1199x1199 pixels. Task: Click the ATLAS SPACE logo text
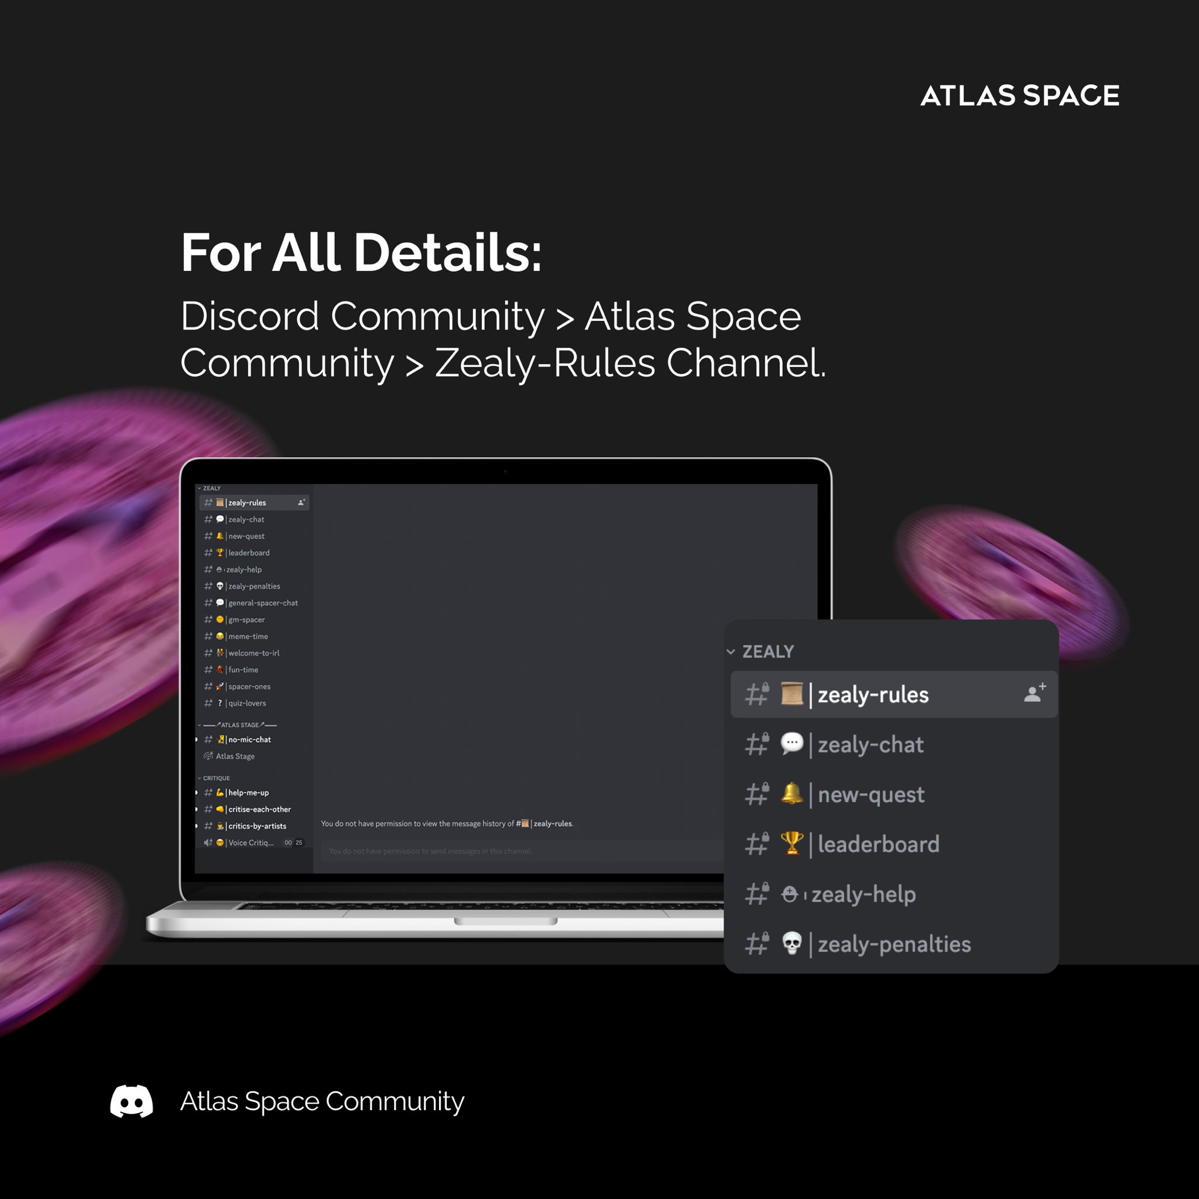(x=1020, y=96)
